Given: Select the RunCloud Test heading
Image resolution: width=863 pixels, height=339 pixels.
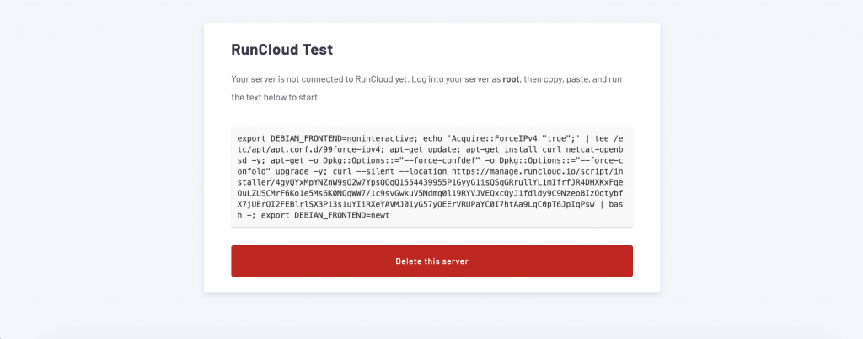Looking at the screenshot, I should tap(281, 50).
